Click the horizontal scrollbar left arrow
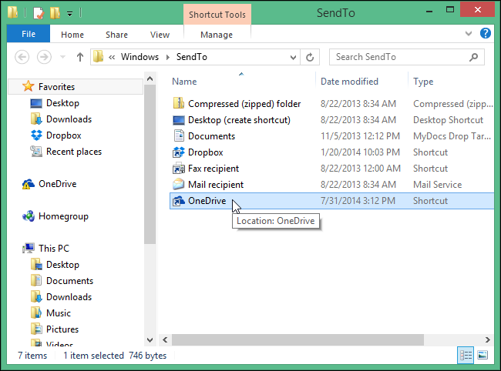Viewport: 501px width, 371px height. tap(165, 339)
